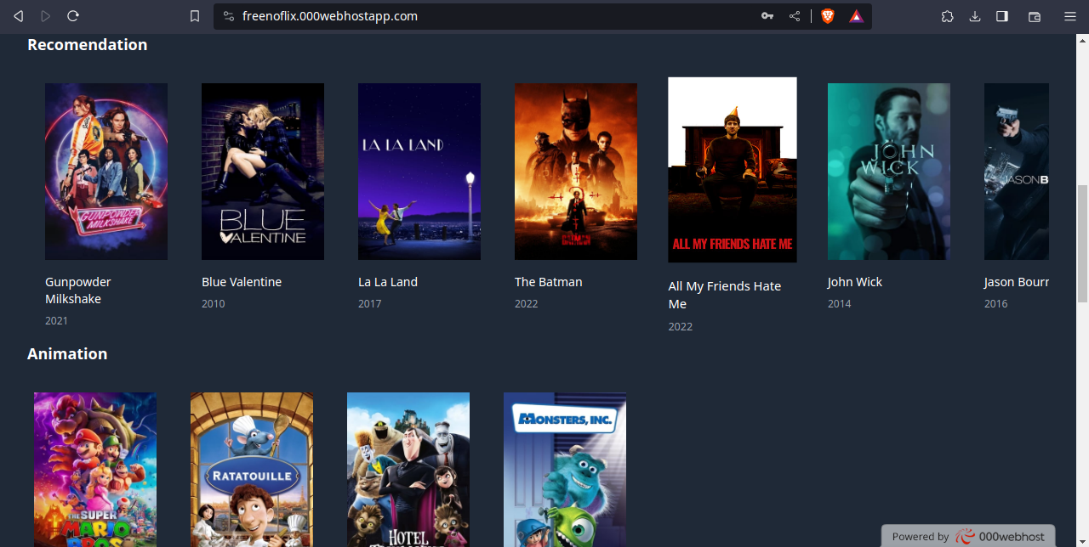This screenshot has width=1089, height=547.
Task: Open Brave Rewards triangle icon
Action: pyautogui.click(x=856, y=16)
